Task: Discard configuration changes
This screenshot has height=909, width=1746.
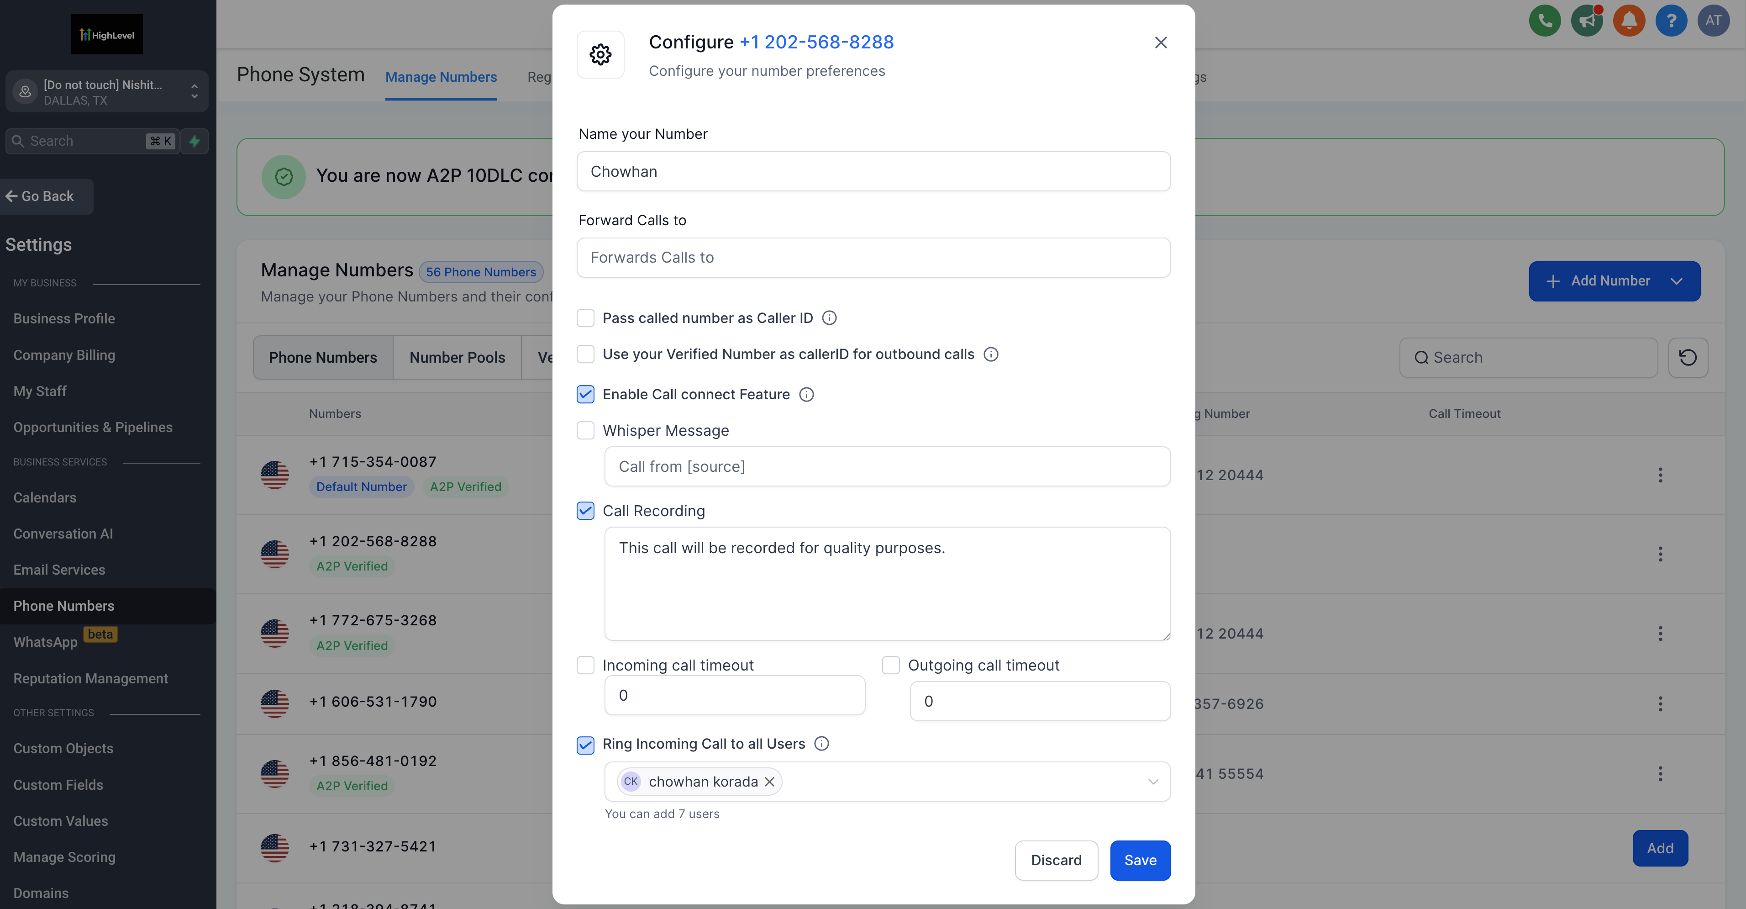Action: tap(1056, 860)
